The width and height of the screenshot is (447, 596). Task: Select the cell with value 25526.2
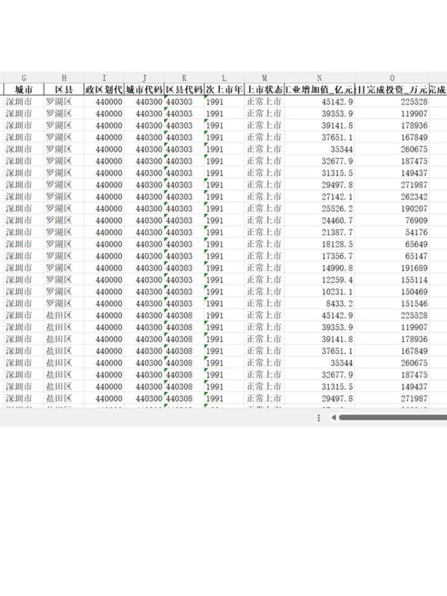coord(319,209)
